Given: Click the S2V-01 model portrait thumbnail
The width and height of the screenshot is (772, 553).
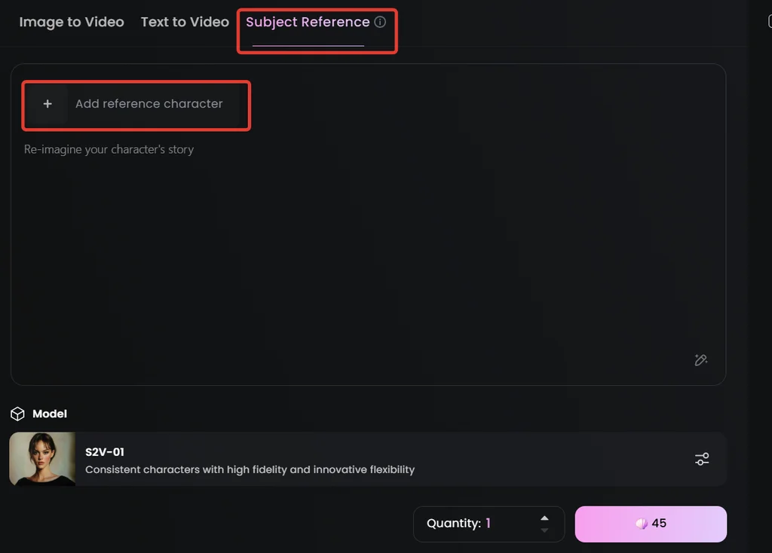Looking at the screenshot, I should (x=42, y=459).
